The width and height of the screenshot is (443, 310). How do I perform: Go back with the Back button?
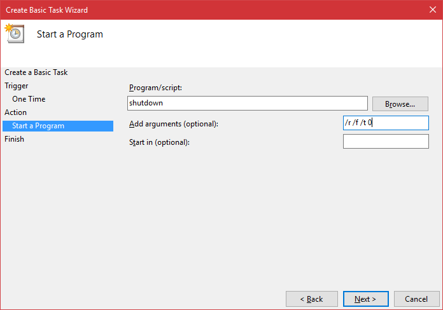[x=312, y=299]
